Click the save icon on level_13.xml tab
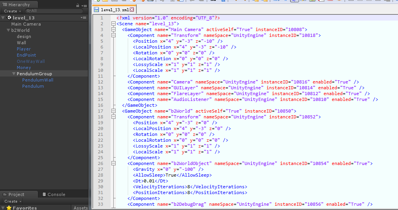The image size is (398, 210). (97, 10)
